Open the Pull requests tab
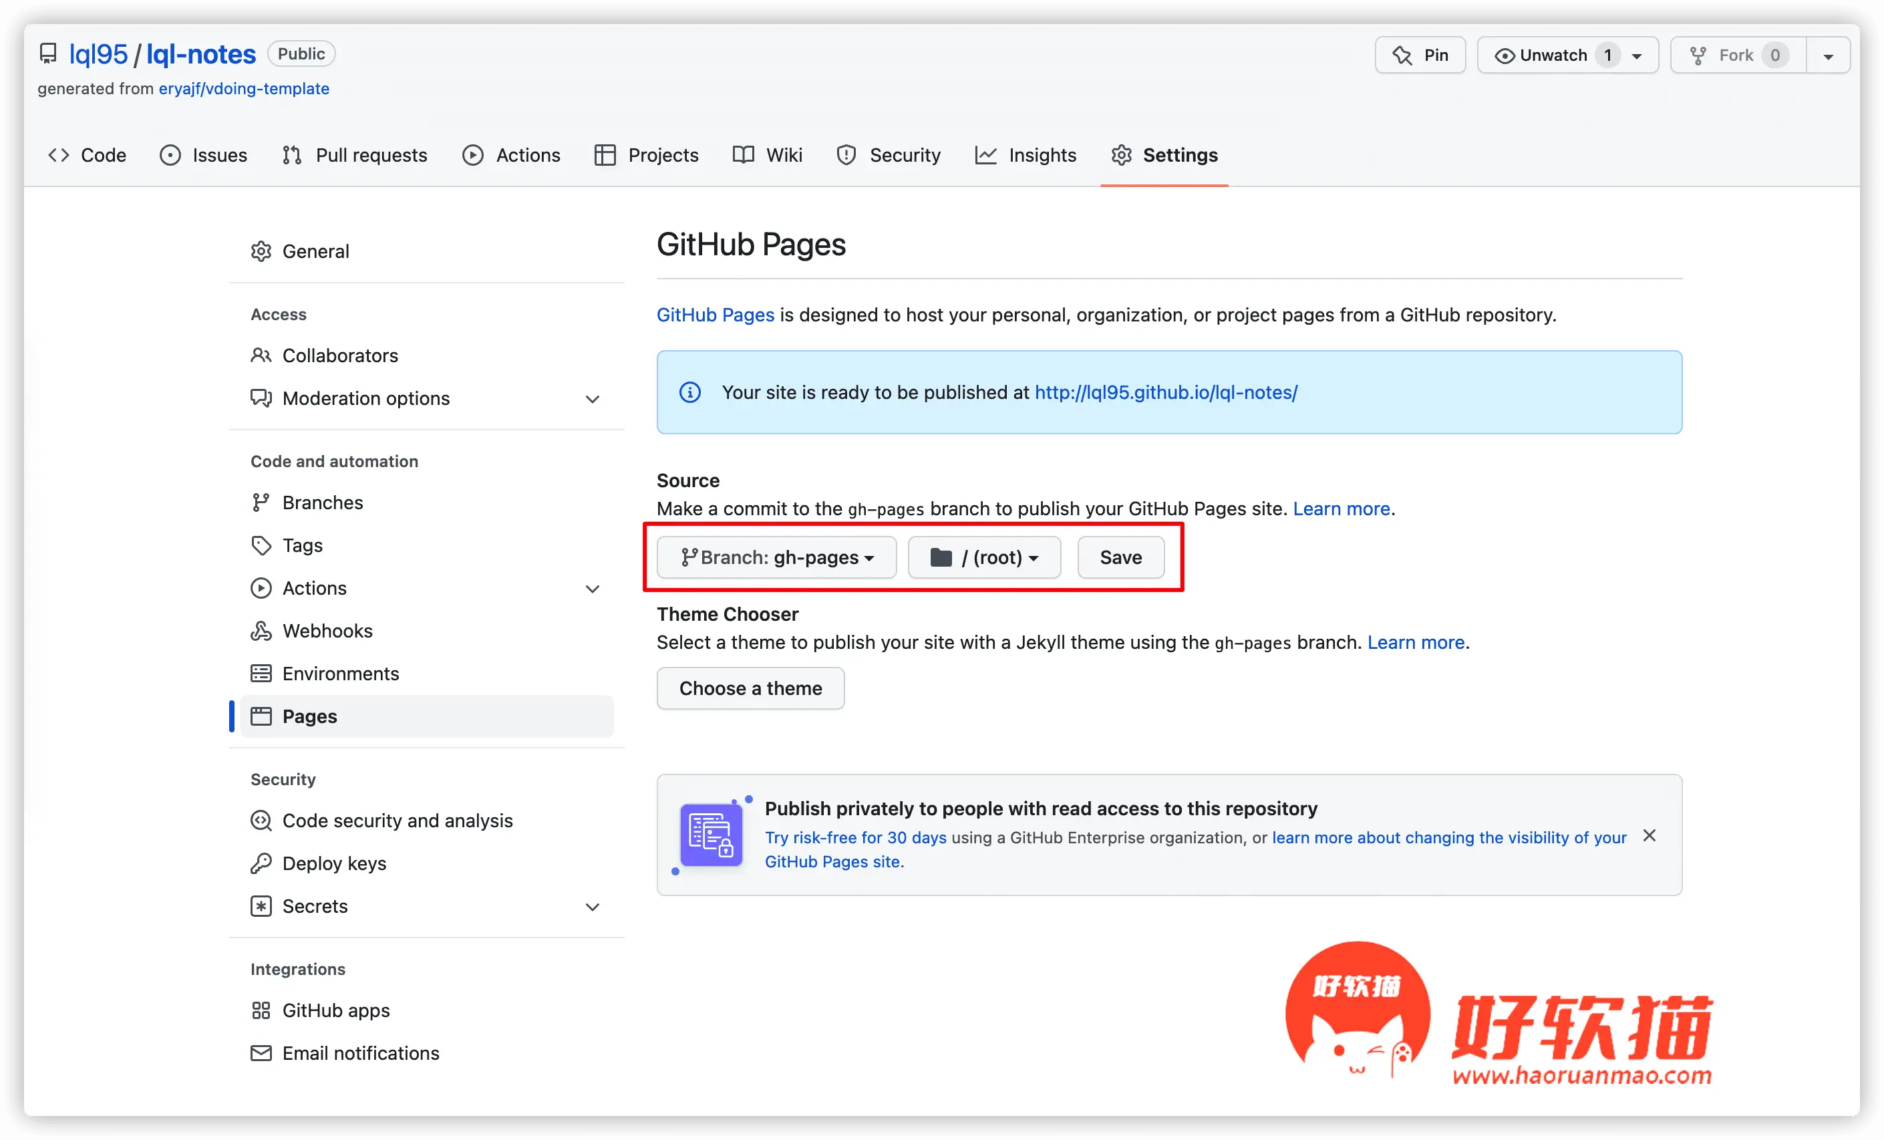Image resolution: width=1884 pixels, height=1140 pixels. click(355, 155)
